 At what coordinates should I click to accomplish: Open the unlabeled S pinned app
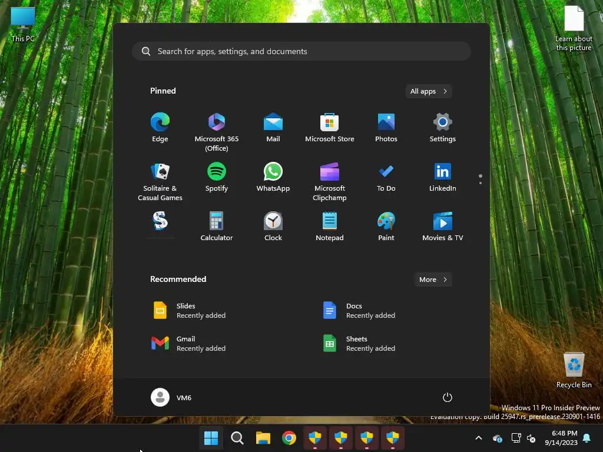160,222
